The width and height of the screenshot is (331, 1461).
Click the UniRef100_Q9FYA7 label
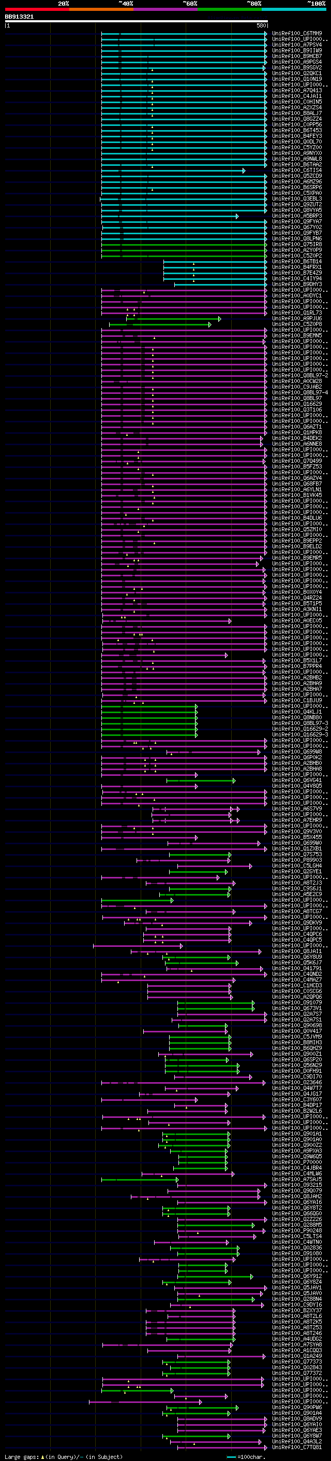pos(297,222)
